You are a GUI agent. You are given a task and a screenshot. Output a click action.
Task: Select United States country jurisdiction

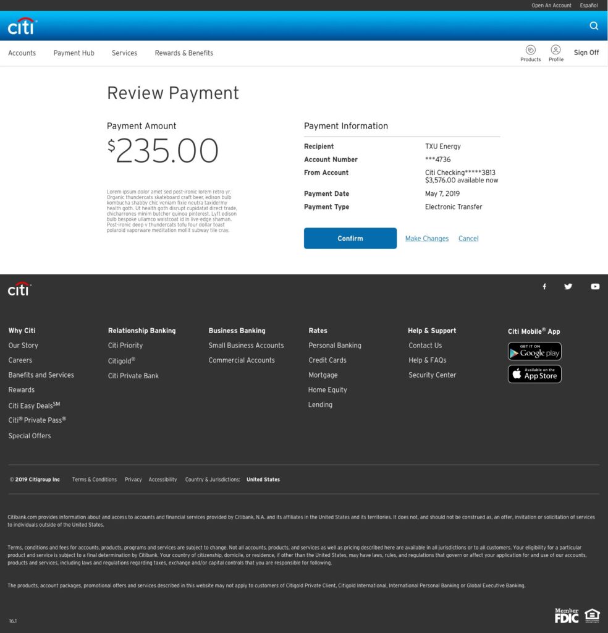click(x=263, y=480)
